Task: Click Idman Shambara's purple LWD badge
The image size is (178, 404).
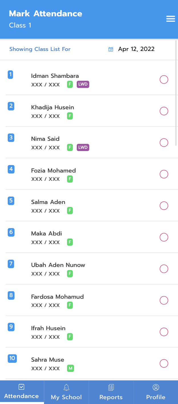Action: point(83,84)
